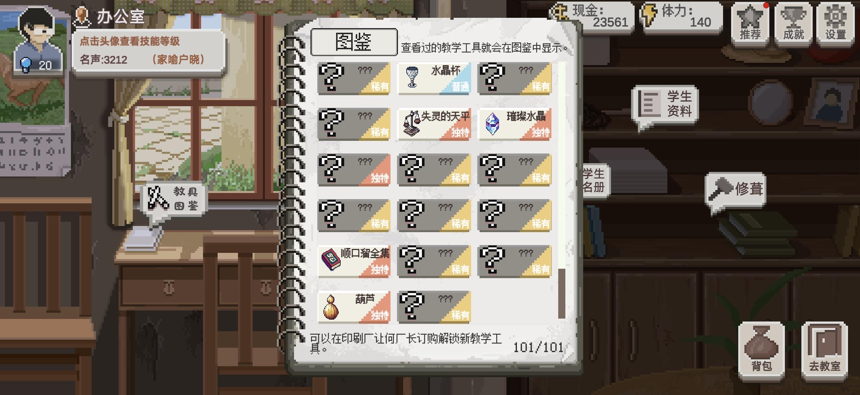Open the 推荐 star icon
This screenshot has width=860, height=395.
coord(750,23)
